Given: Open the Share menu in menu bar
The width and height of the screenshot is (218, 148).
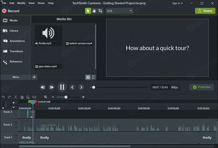Looking at the screenshot, I should pyautogui.click(x=41, y=3).
